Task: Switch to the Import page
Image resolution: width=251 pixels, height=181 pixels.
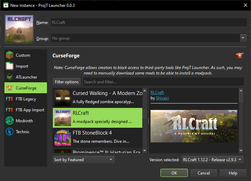Action: coord(26,66)
